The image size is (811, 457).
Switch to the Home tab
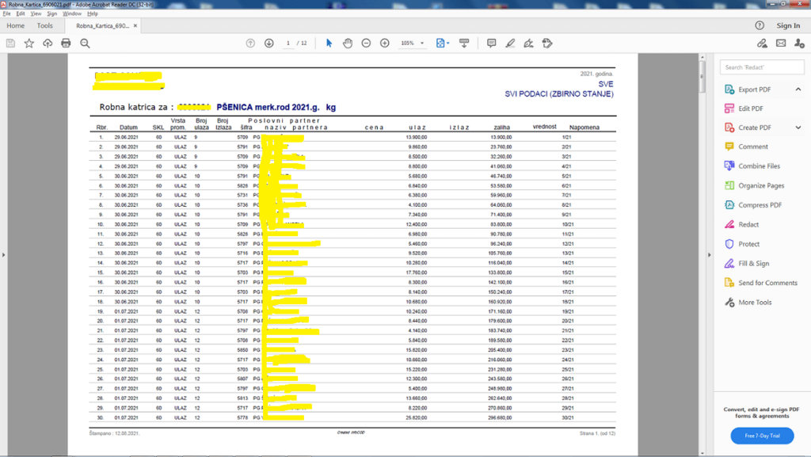coord(16,25)
